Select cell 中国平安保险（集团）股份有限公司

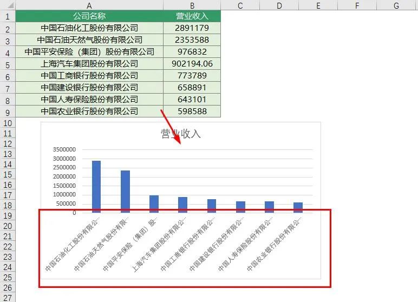89,52
